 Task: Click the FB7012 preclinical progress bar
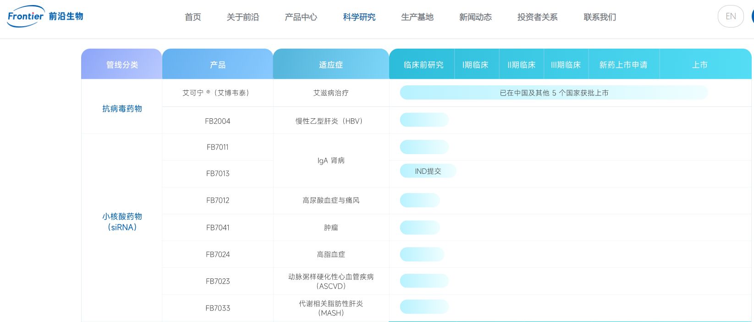tap(420, 200)
